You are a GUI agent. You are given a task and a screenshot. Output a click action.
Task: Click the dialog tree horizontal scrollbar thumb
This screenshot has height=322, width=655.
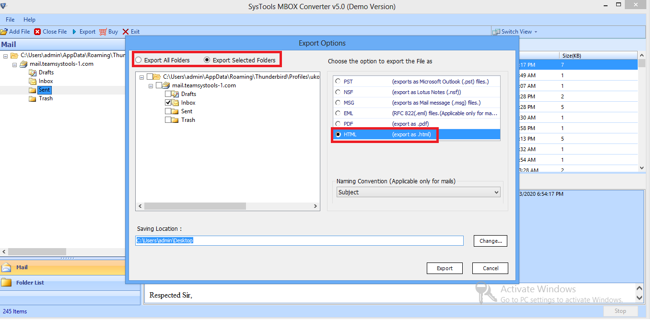[195, 206]
